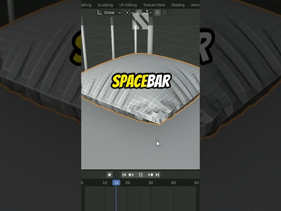Viewport: 281px width, 211px height.
Task: Open the pivot point selector dropdown
Action: coord(129,13)
